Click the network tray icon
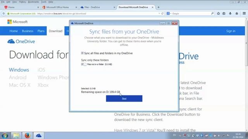Image resolution: width=248 pixels, height=139 pixels. pos(224,136)
